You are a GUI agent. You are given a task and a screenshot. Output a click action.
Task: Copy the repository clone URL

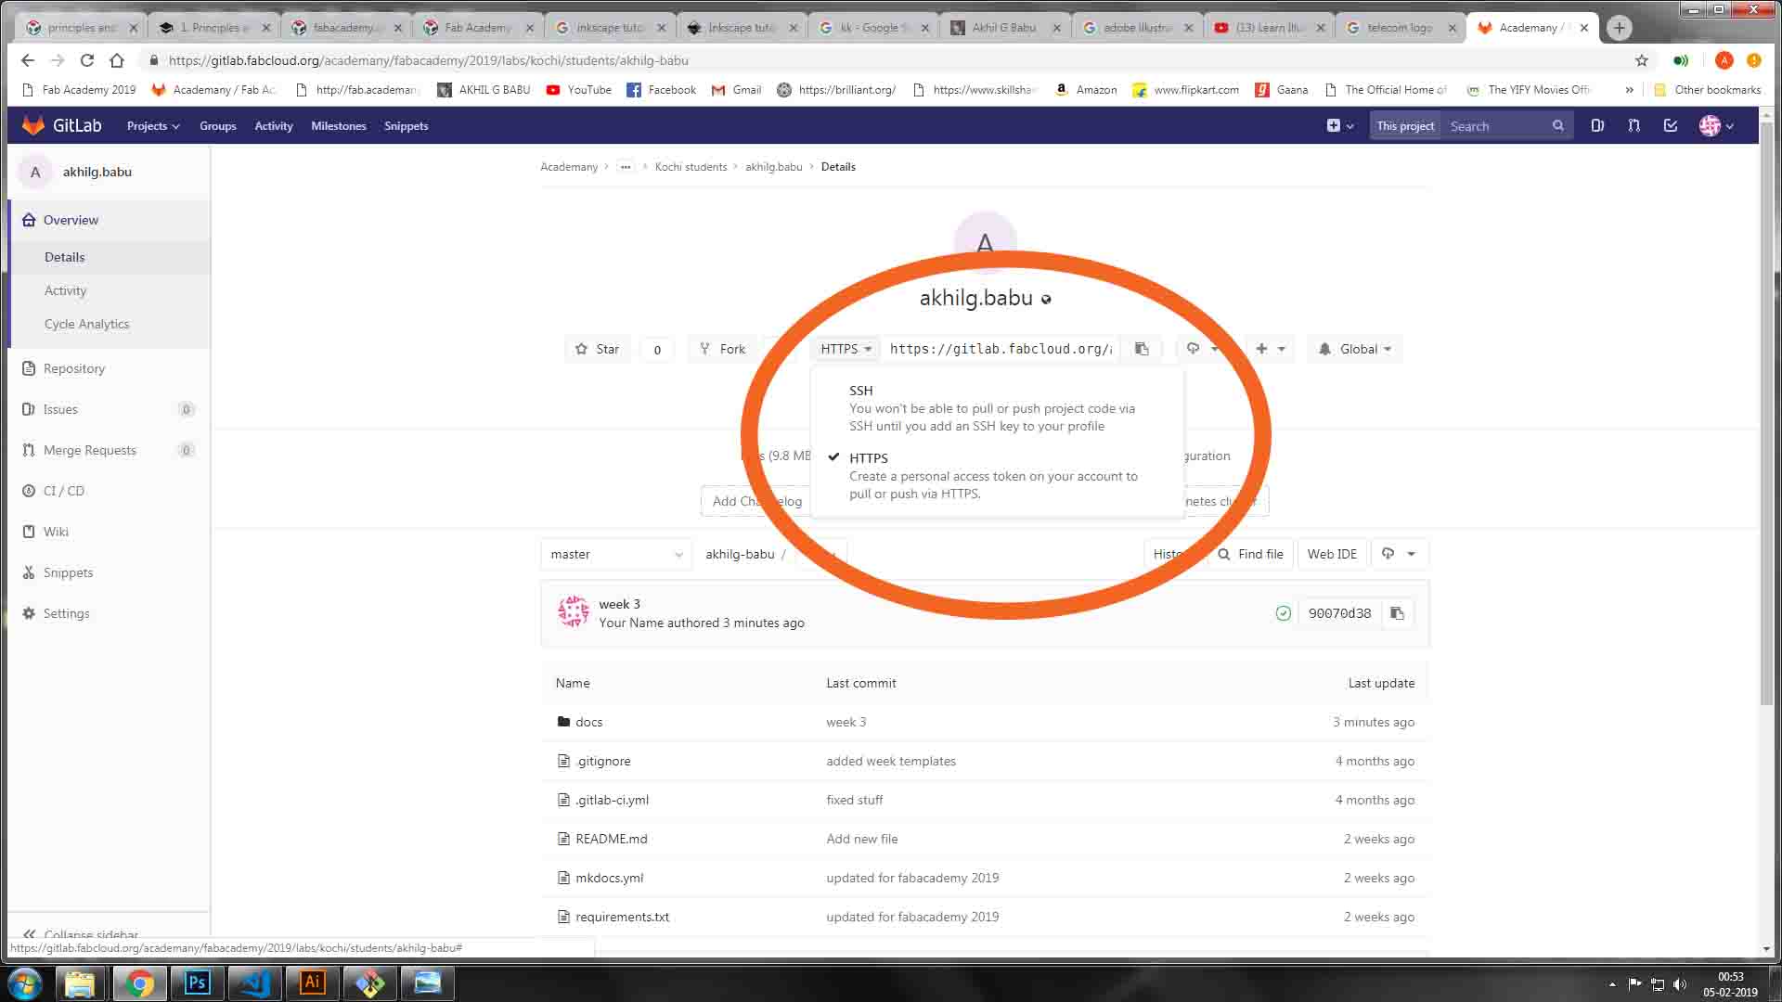click(x=1142, y=349)
